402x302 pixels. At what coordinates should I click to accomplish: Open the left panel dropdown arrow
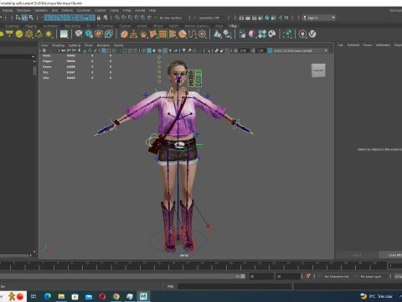[33, 56]
